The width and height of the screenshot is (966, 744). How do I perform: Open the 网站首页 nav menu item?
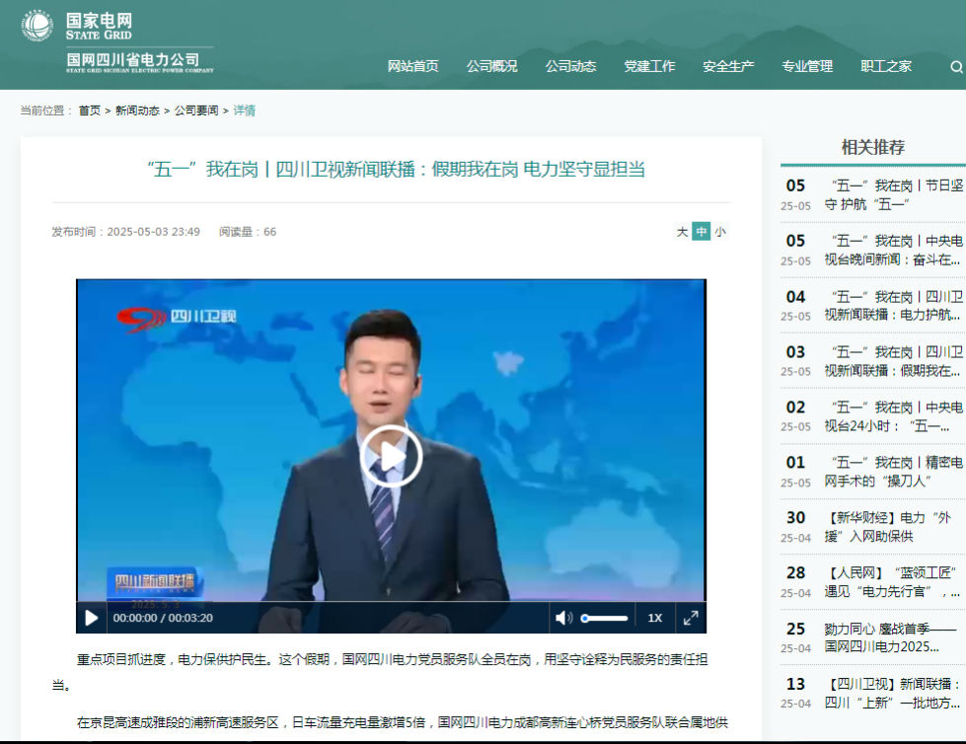pos(412,66)
